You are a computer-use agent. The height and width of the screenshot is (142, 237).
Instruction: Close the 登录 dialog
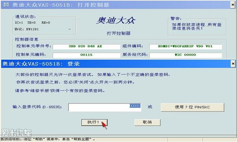point(233,64)
